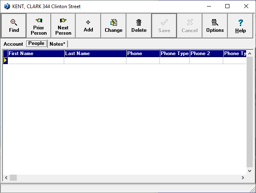Go to Prior Person record

click(x=39, y=26)
